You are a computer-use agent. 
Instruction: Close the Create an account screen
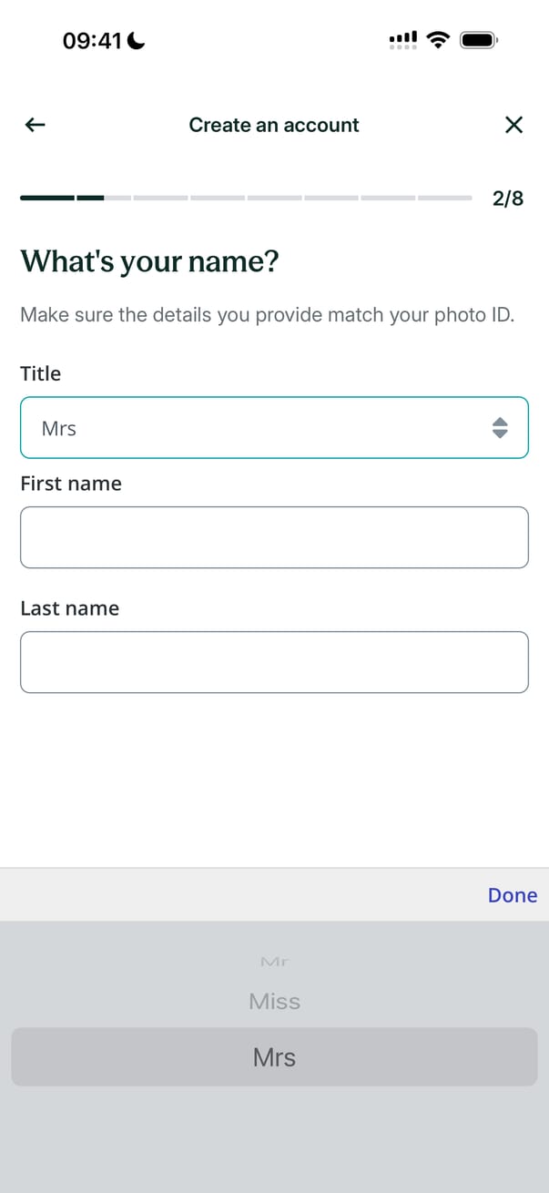point(513,125)
